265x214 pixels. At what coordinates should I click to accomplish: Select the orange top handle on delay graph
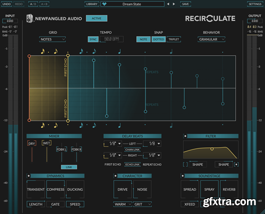coord(29,56)
